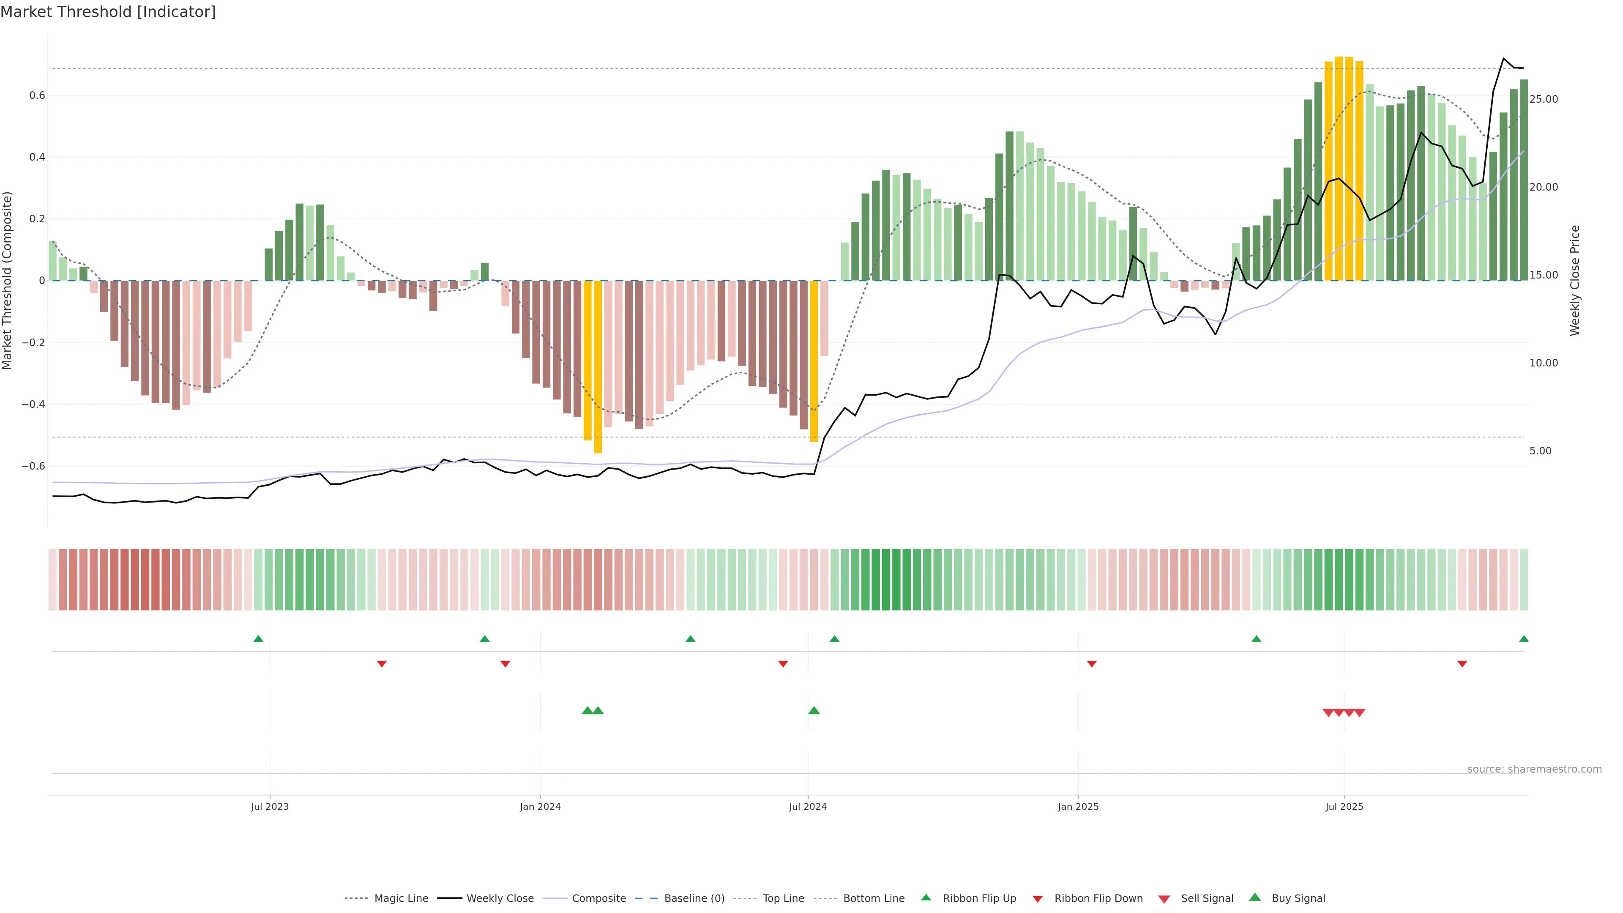1623x913 pixels.
Task: Click the Sell Signal legend triangle
Action: 1164,899
